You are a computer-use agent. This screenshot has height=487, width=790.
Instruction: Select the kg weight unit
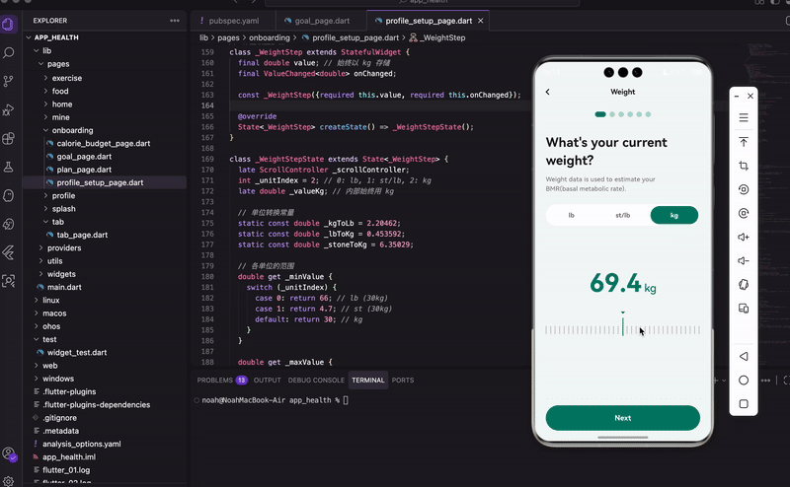pos(674,215)
